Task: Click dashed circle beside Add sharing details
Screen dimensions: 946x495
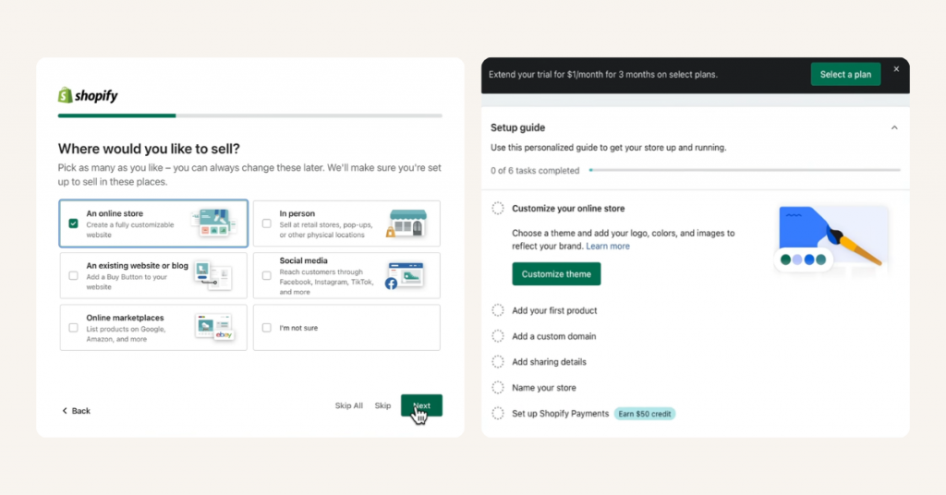Action: click(498, 362)
